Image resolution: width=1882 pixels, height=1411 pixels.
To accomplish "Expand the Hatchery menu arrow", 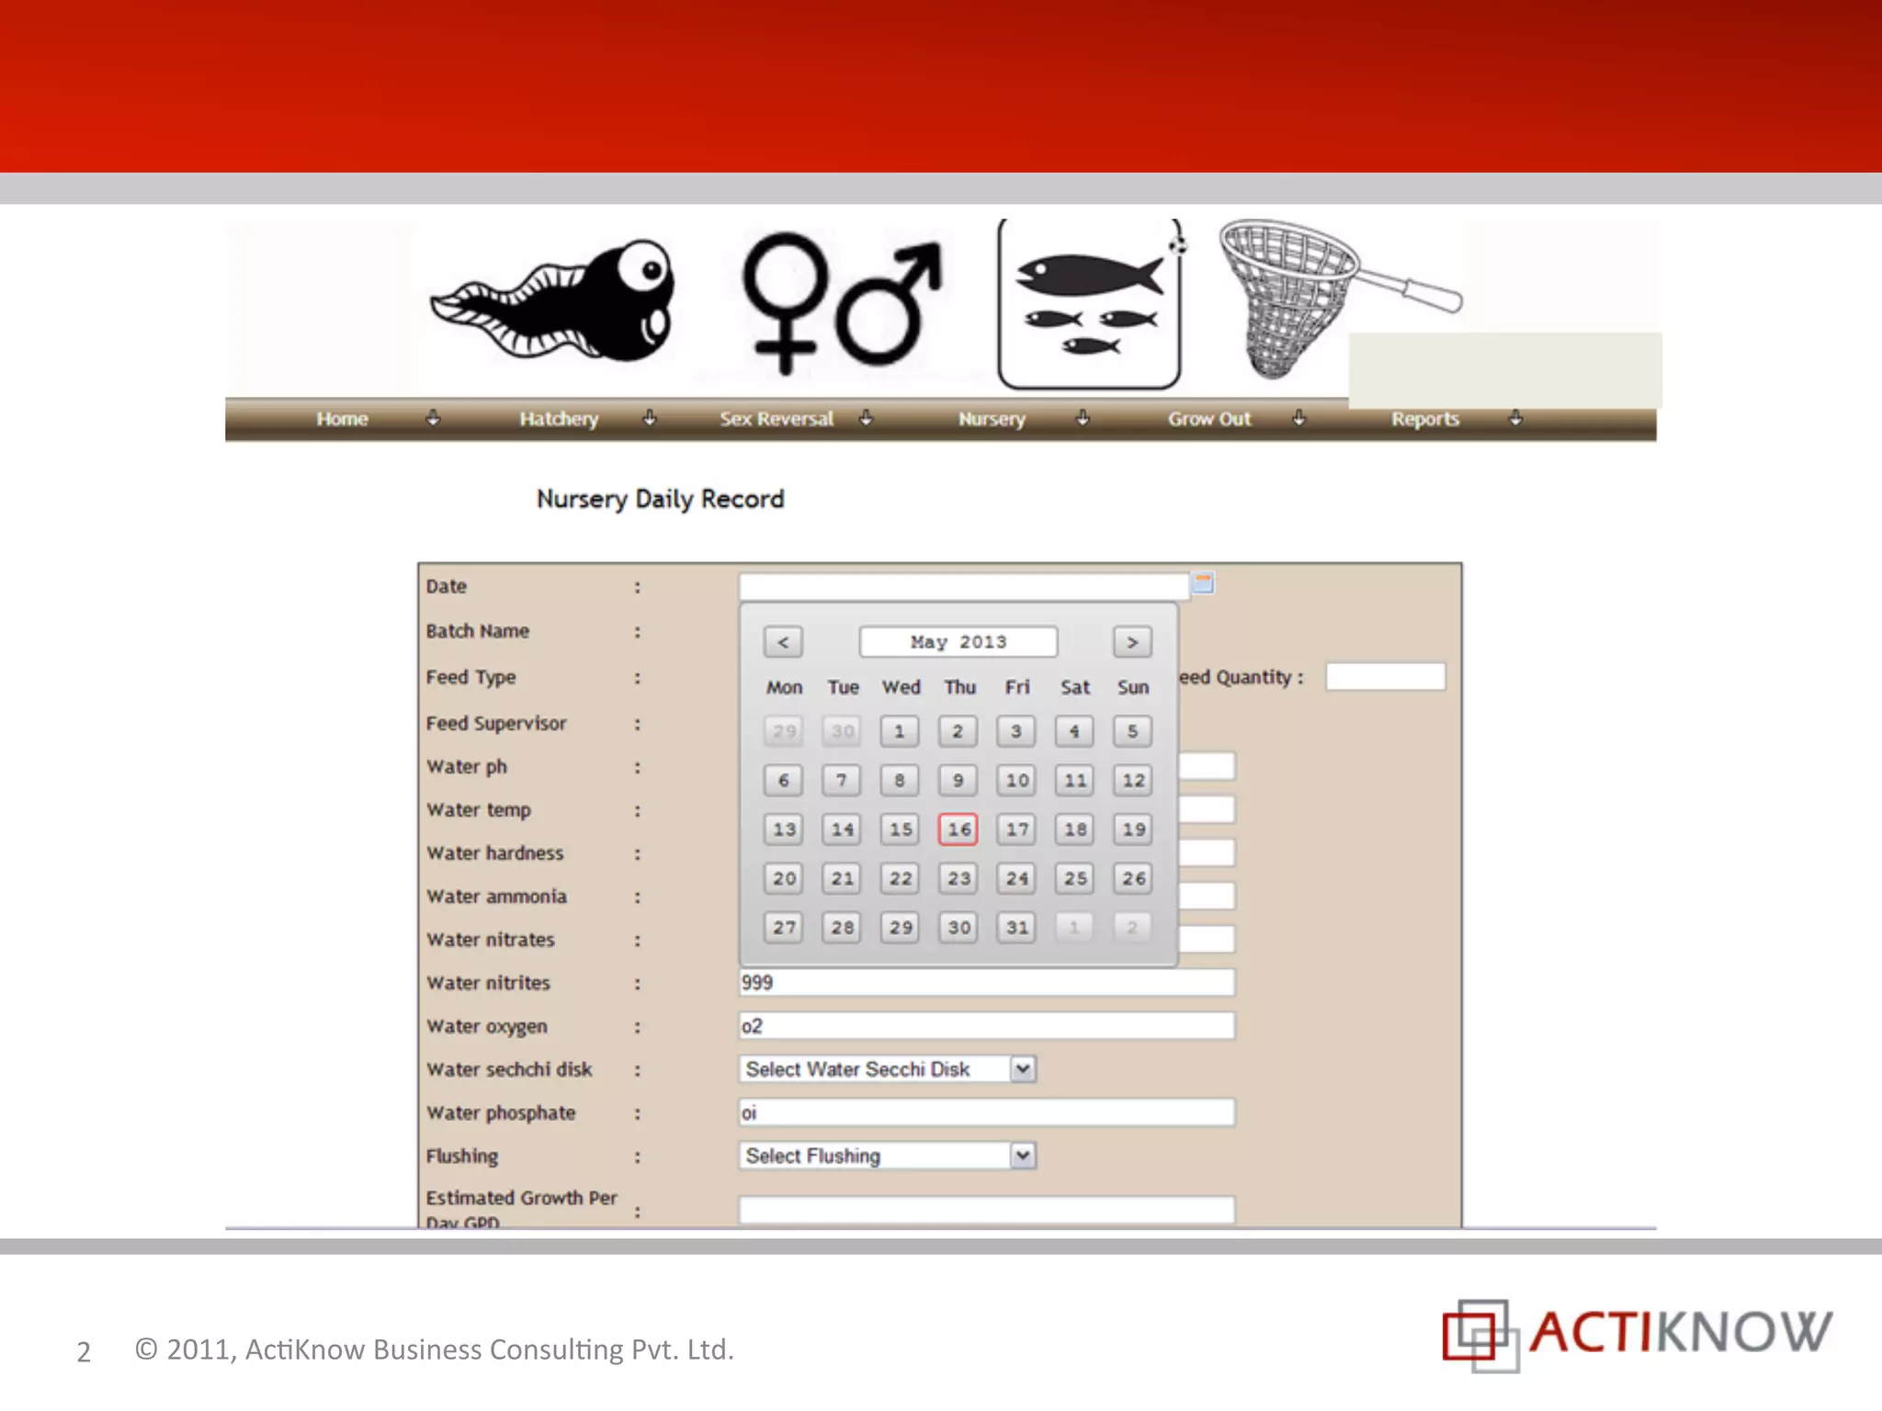I will click(x=650, y=419).
